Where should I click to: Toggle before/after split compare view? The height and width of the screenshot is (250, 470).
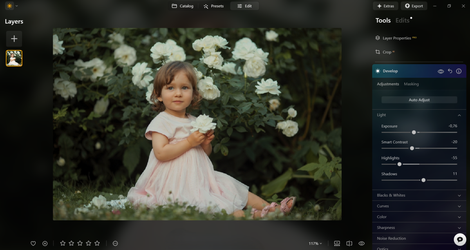pyautogui.click(x=349, y=243)
